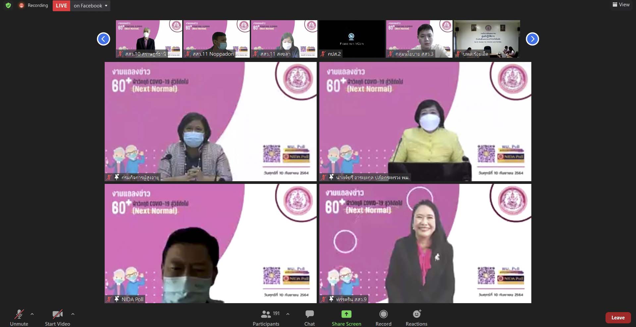Show next participant thumbnails with right arrow

pos(532,39)
